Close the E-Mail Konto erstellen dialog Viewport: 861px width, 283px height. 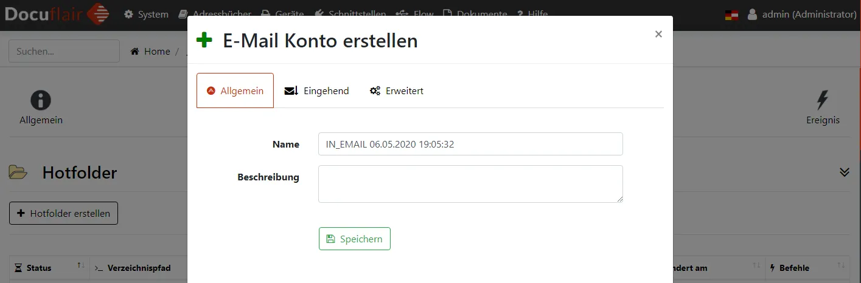coord(658,35)
